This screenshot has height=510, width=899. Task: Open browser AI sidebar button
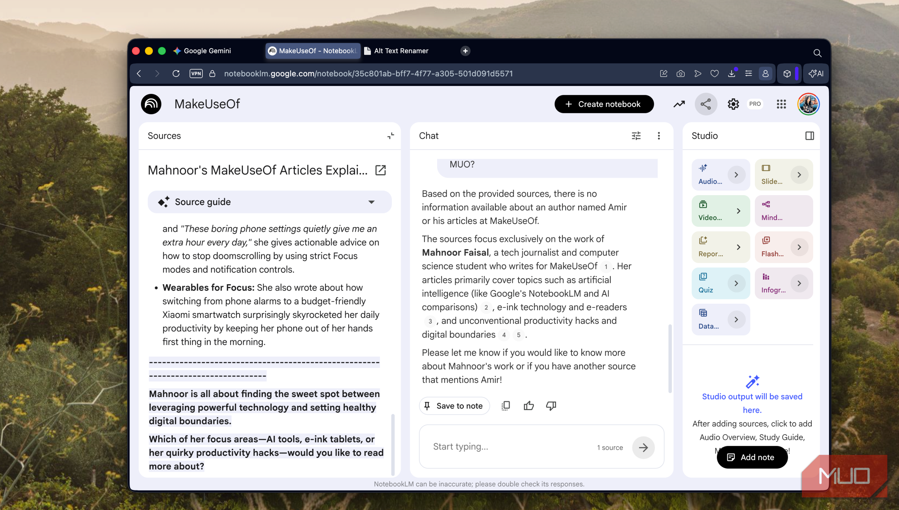(816, 74)
